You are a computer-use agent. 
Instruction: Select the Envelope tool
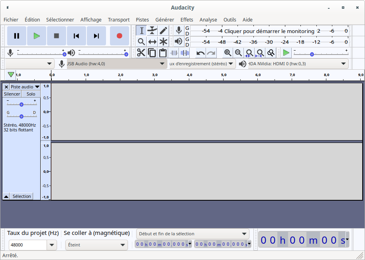tap(152, 31)
